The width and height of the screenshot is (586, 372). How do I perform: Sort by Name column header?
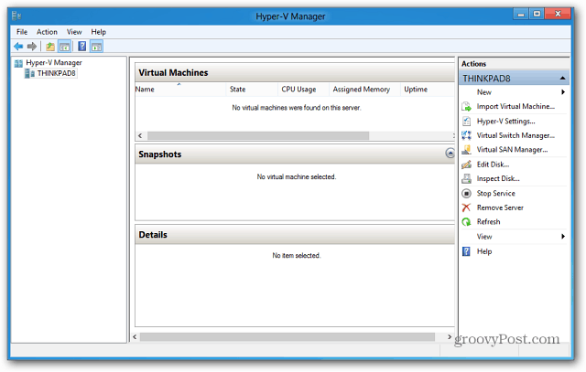[180, 90]
